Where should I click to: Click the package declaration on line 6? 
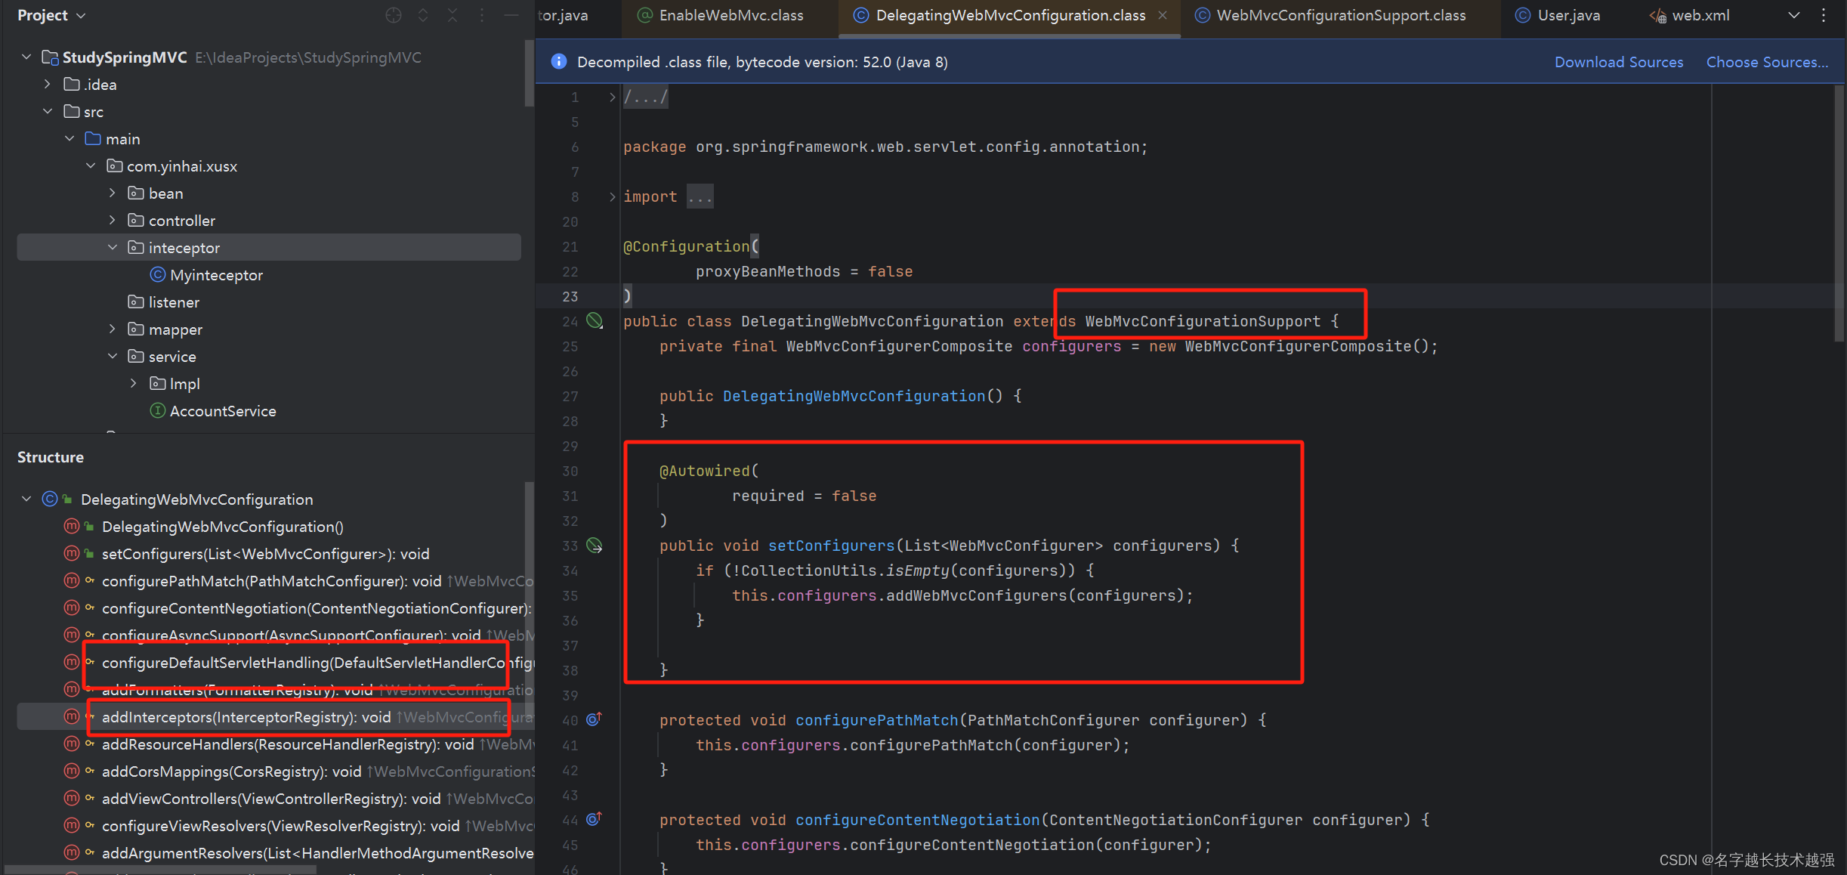click(885, 147)
